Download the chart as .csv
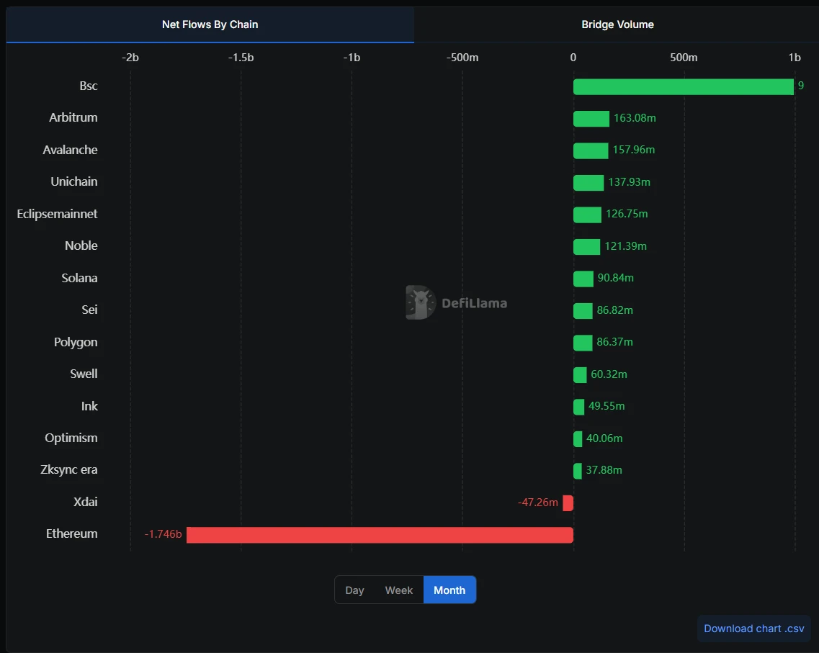Viewport: 819px width, 653px height. (x=753, y=629)
